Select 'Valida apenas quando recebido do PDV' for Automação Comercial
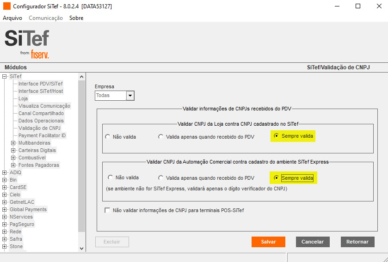Viewport: 388px width, 262px height. 161,178
